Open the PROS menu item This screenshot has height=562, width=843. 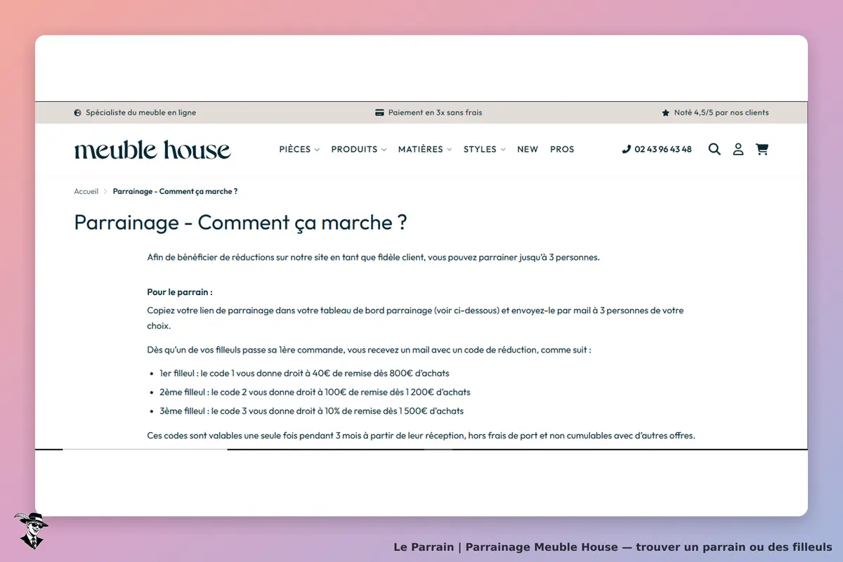[562, 149]
